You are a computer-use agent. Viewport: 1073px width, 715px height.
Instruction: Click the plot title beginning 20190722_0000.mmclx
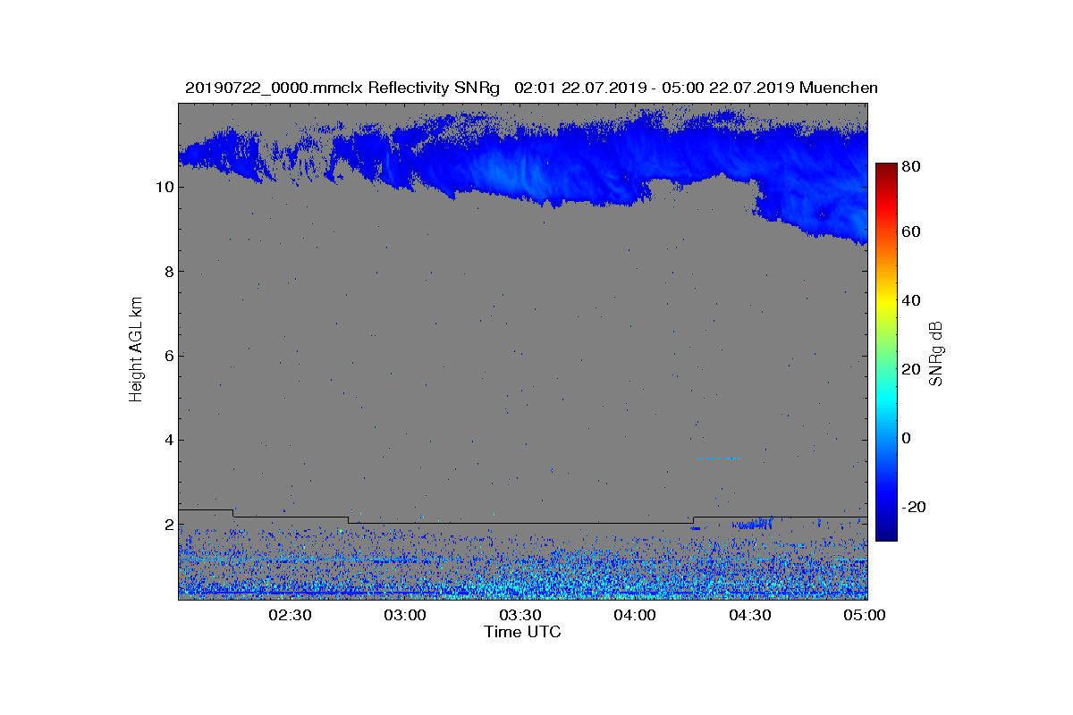tap(531, 88)
